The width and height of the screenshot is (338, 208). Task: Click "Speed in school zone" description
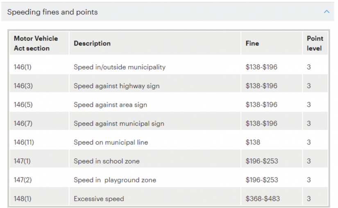[x=107, y=161]
